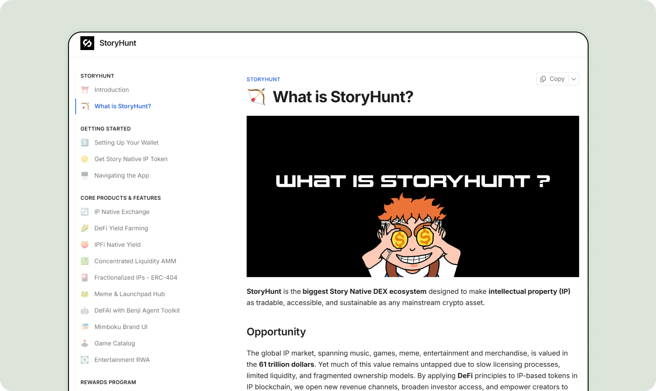Open Get Story Native IP Token

[131, 159]
